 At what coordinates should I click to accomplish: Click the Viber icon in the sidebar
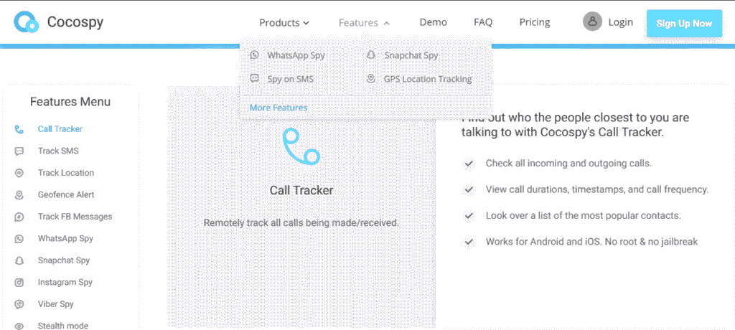(19, 304)
